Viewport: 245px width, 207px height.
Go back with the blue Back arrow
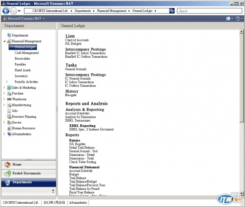coord(6,11)
